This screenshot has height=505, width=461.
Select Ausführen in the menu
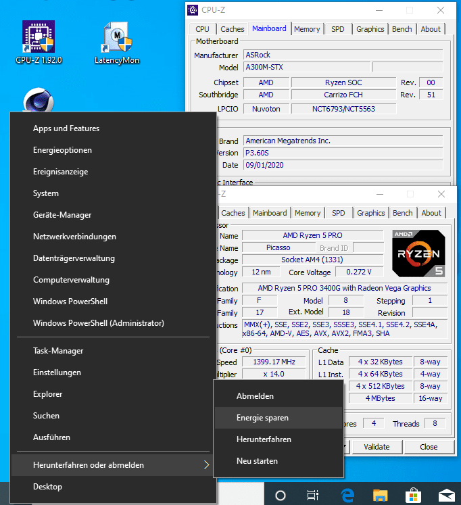click(x=113, y=437)
